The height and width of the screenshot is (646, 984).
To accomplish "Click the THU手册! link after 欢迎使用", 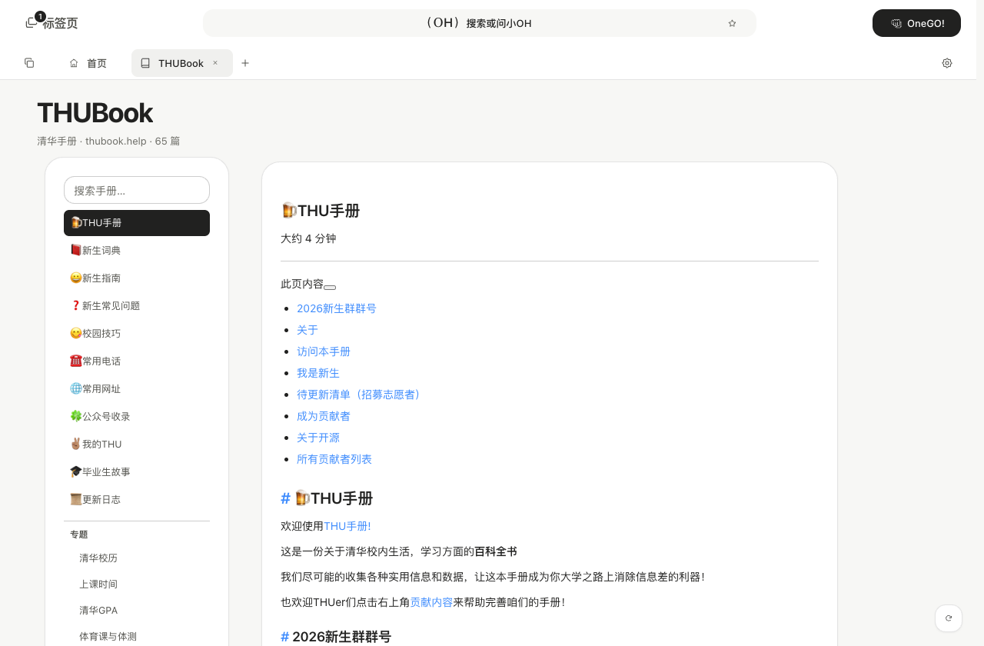I will (347, 526).
